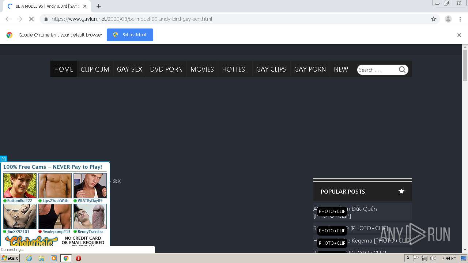468x263 pixels.
Task: View site security lock info
Action: click(46, 19)
